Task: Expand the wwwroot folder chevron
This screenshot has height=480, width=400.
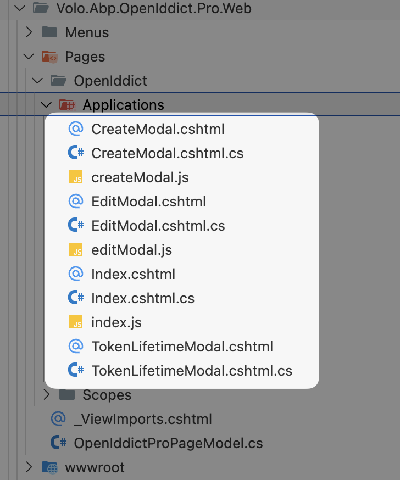Action: [x=29, y=467]
